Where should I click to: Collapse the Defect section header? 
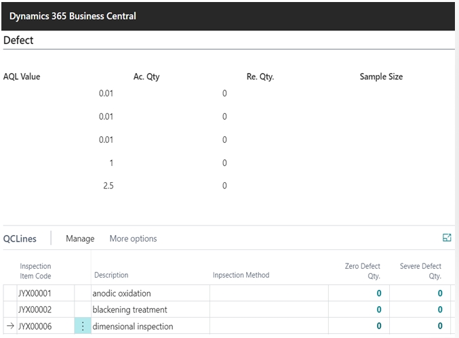18,40
